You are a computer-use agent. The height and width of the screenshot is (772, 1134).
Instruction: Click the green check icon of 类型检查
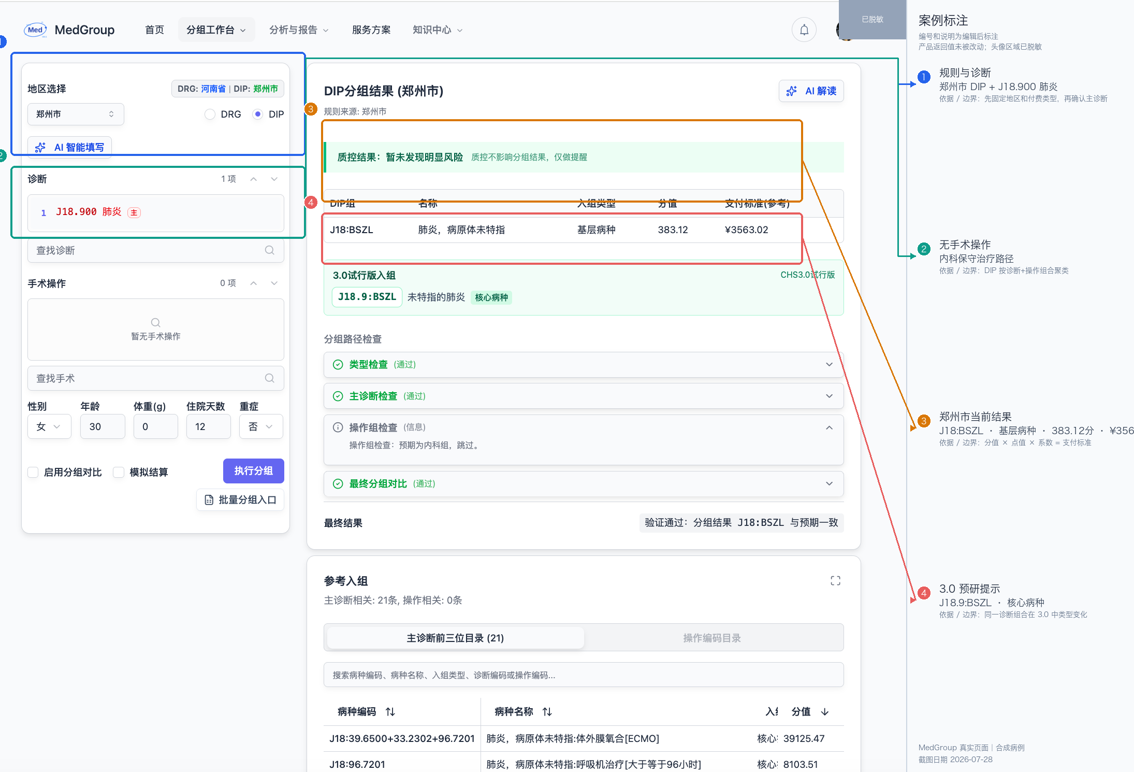tap(338, 365)
